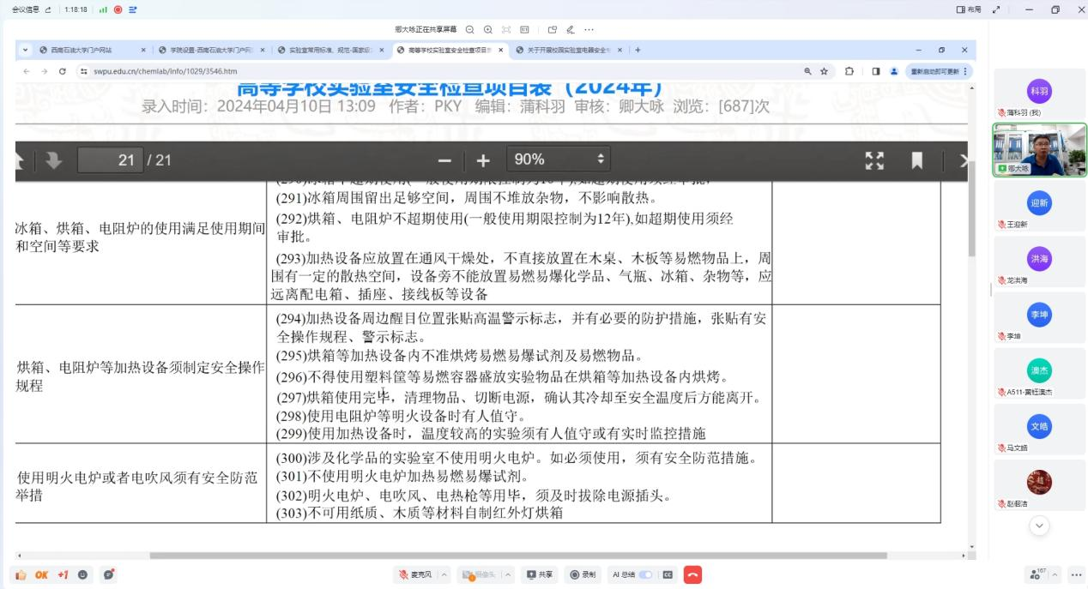Click the red hang-up call button

[x=692, y=574]
